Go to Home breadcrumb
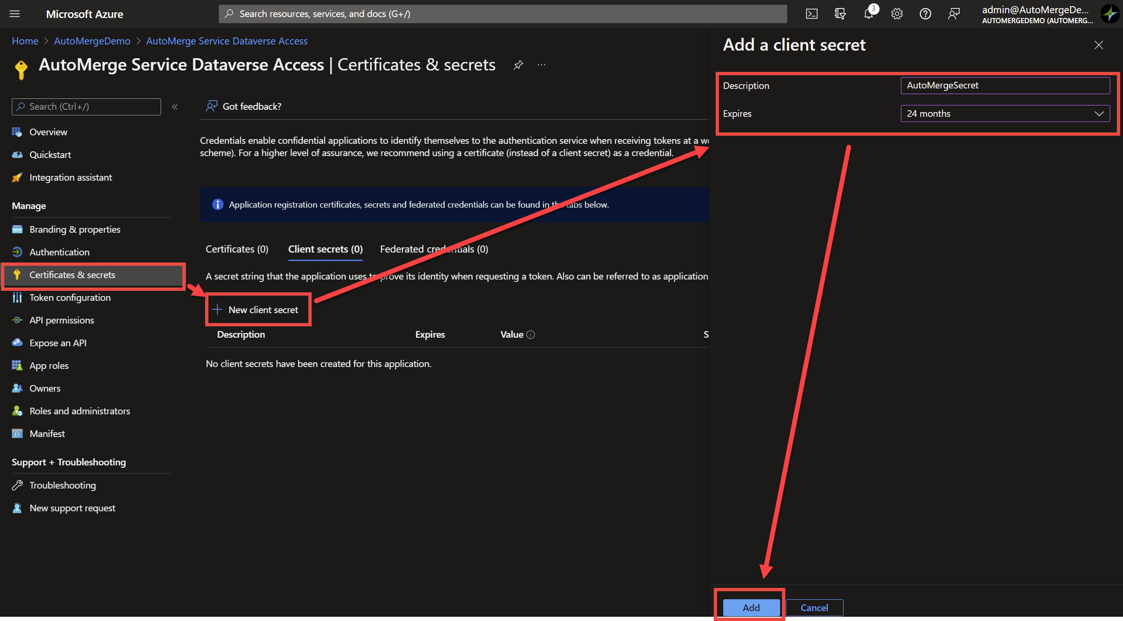1123x621 pixels. [25, 41]
